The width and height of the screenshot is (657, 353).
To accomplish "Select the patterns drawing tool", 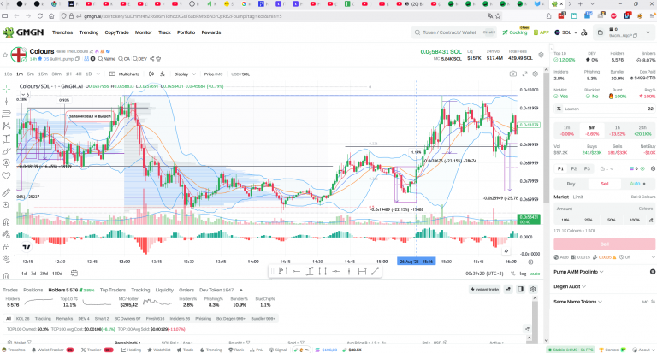I will pyautogui.click(x=6, y=126).
